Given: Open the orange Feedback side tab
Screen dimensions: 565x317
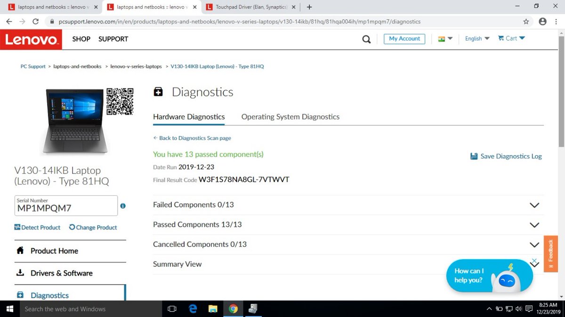Looking at the screenshot, I should 551,254.
